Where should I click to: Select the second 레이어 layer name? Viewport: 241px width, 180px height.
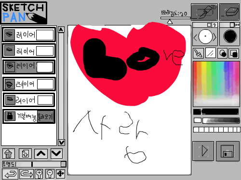26,51
